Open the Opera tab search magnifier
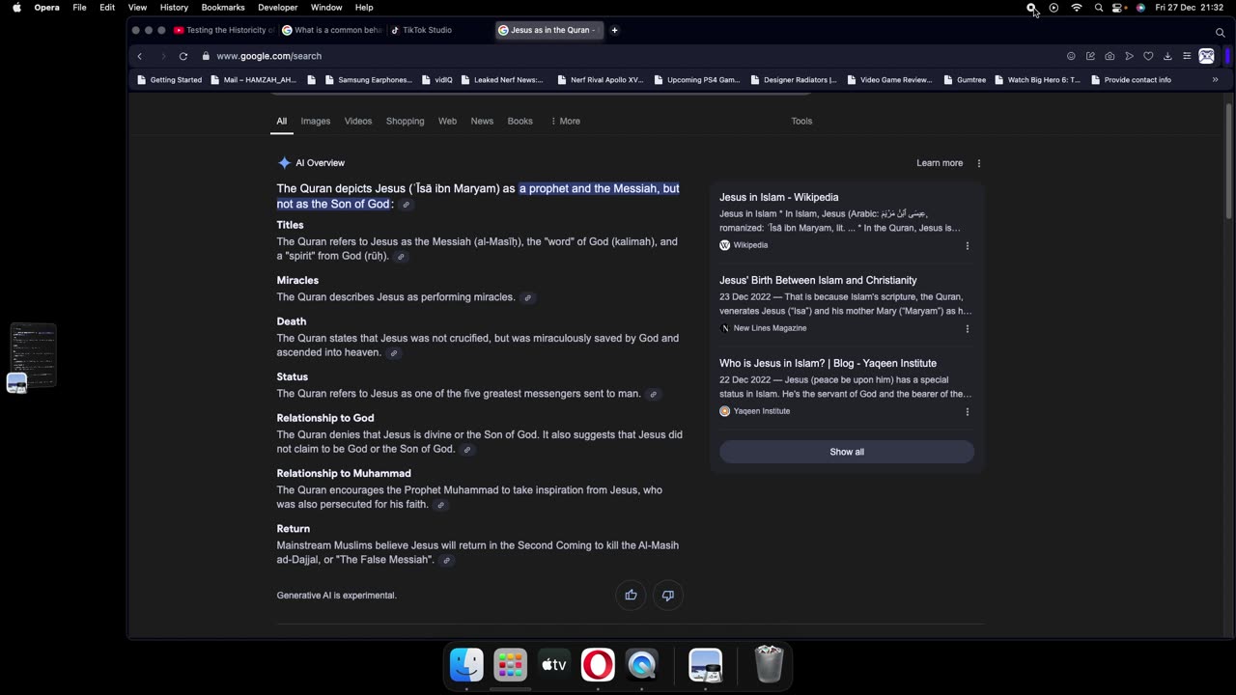This screenshot has width=1236, height=695. pyautogui.click(x=1220, y=32)
